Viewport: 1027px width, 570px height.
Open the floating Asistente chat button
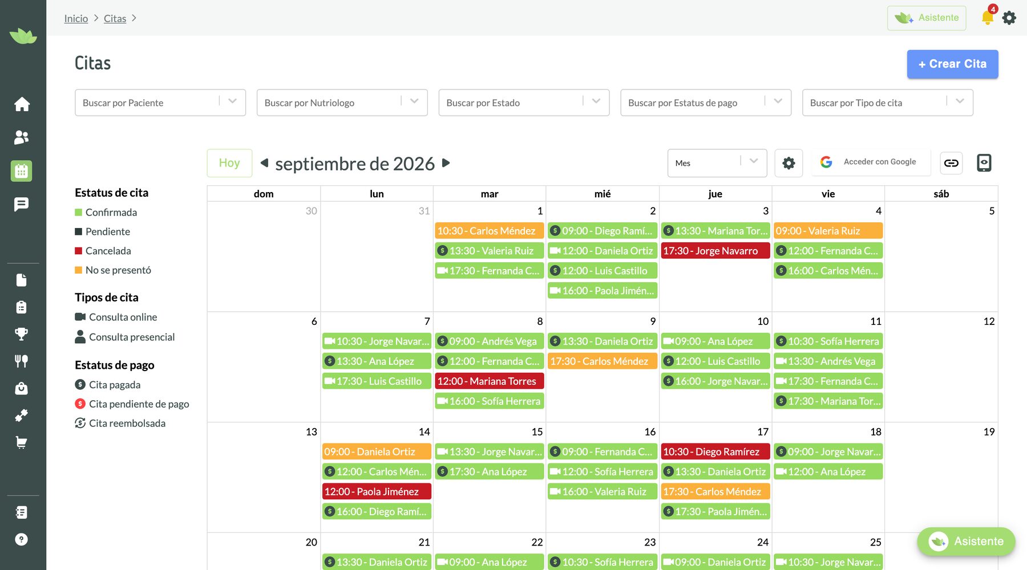(x=966, y=541)
